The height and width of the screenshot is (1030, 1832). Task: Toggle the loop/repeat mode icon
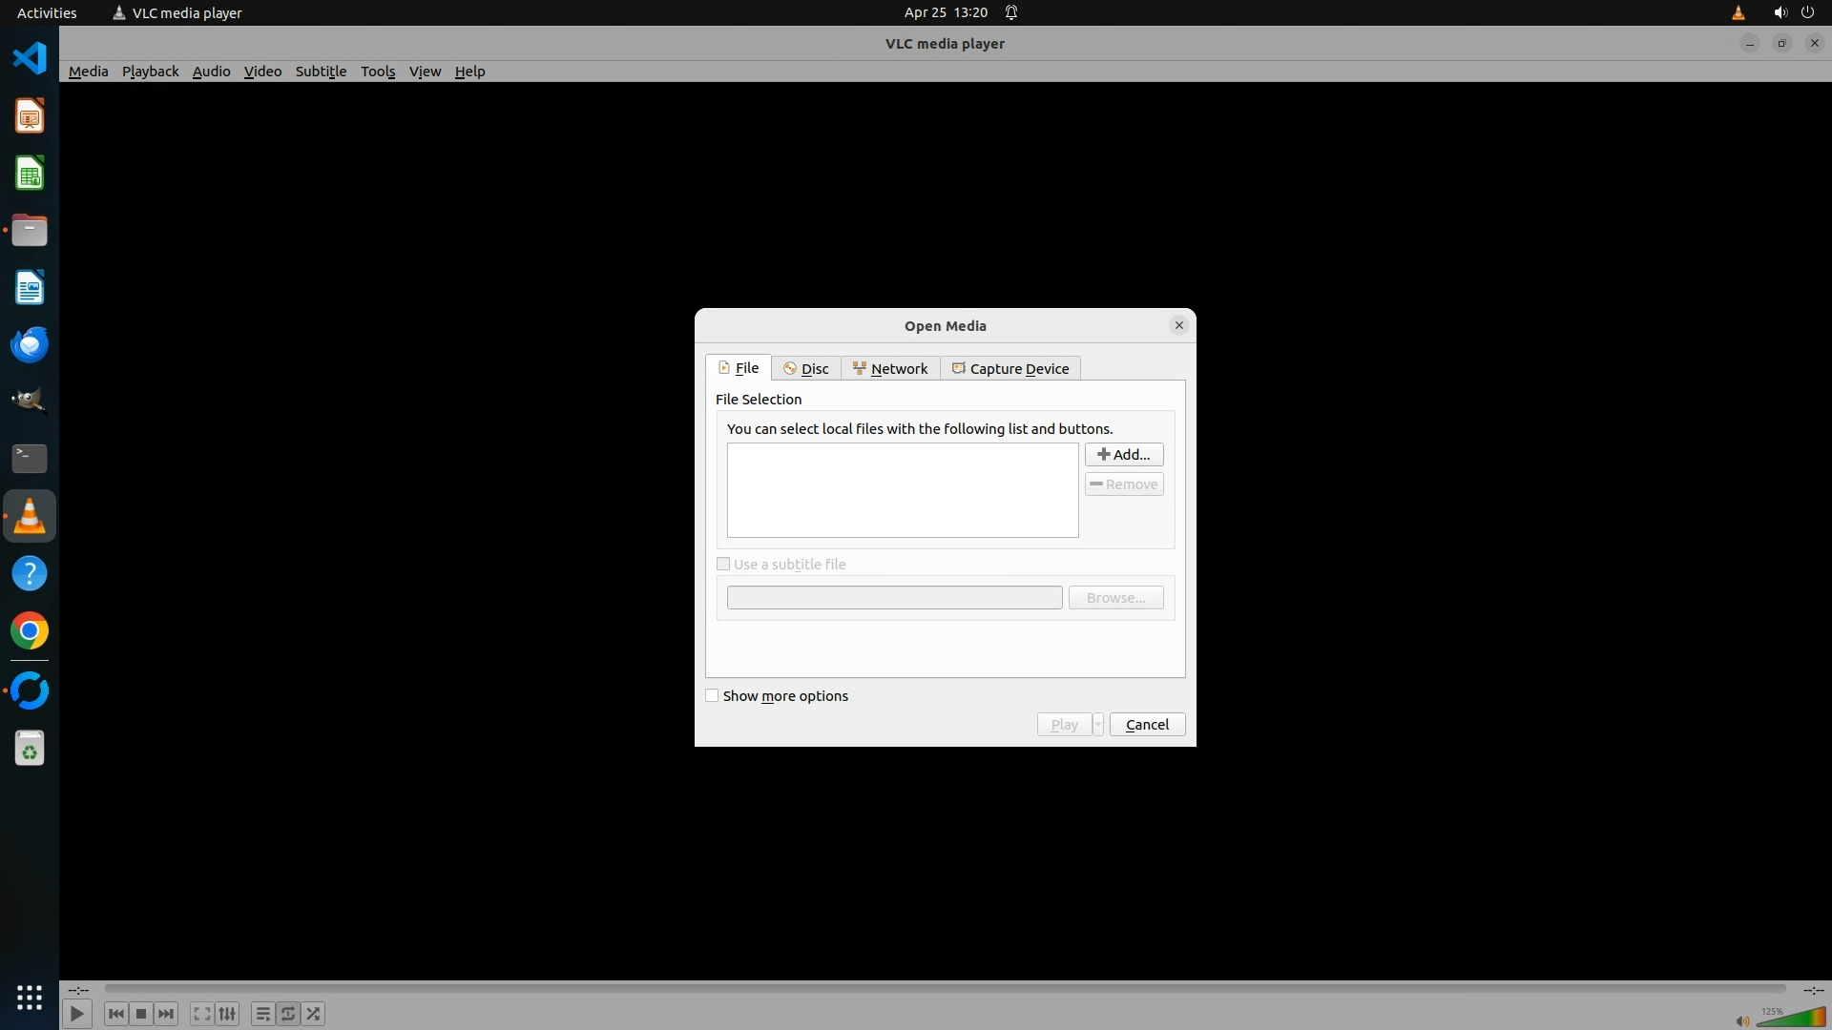[288, 1014]
